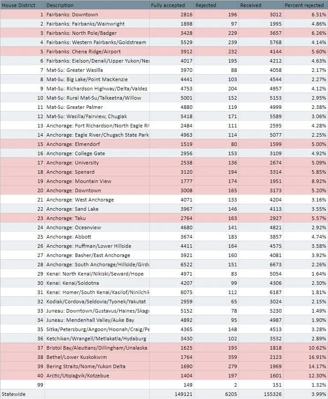Screen dimensions: 328x399
Task: Select the statewide 149121 accepted total
Action: coord(184,394)
